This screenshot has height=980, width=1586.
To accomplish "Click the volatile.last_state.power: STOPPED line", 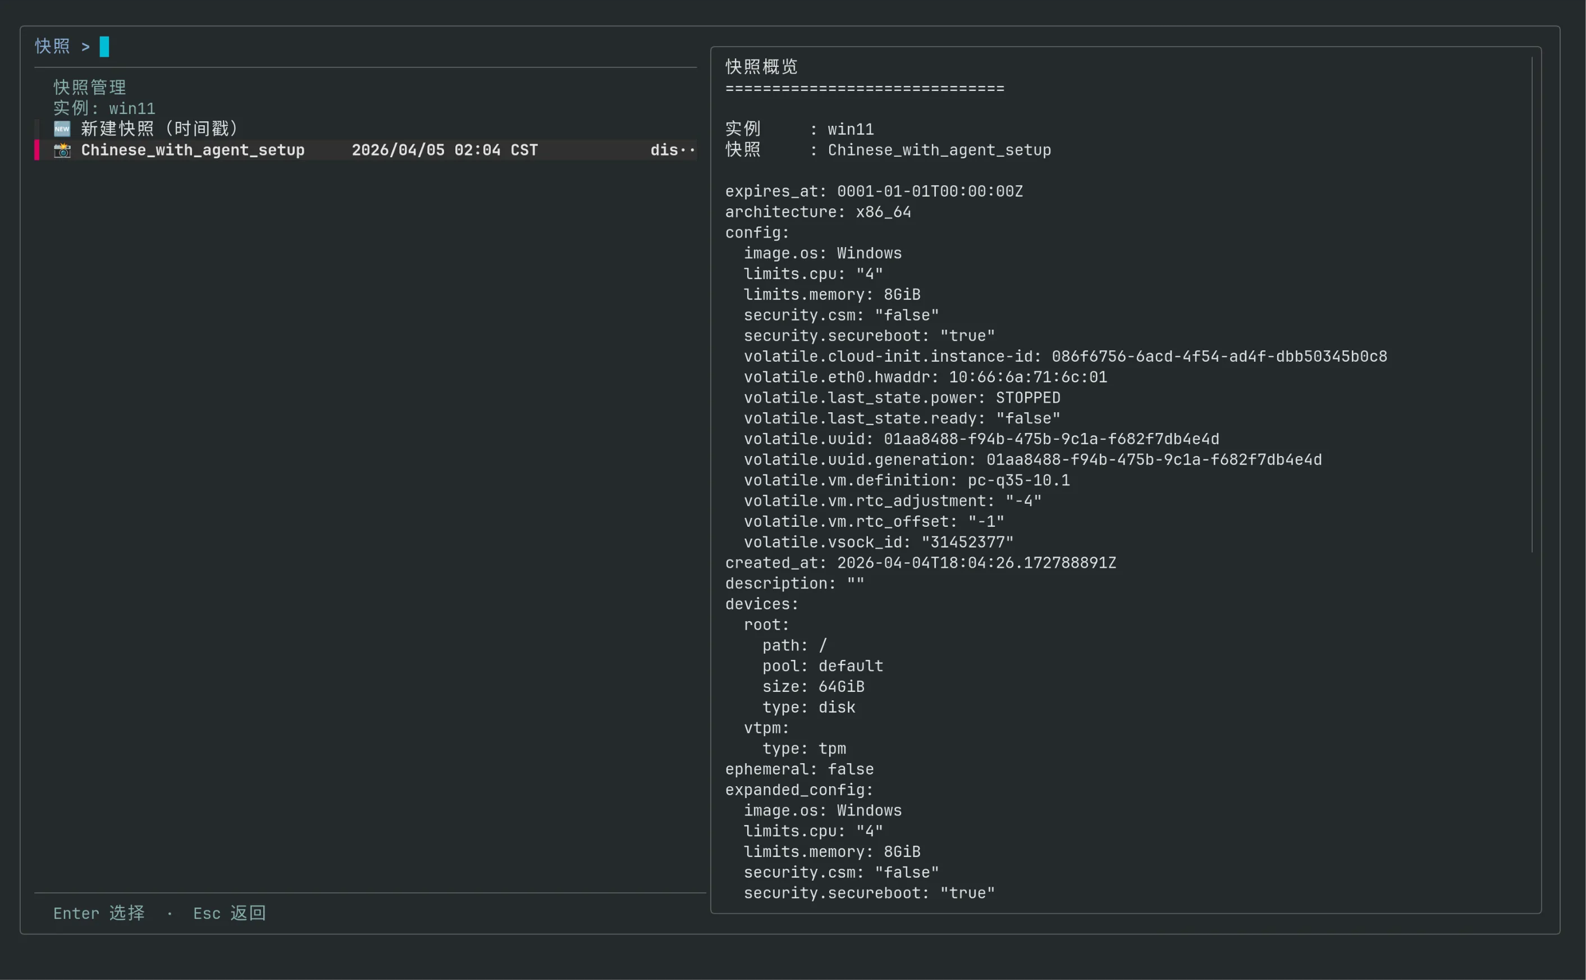I will pos(901,398).
